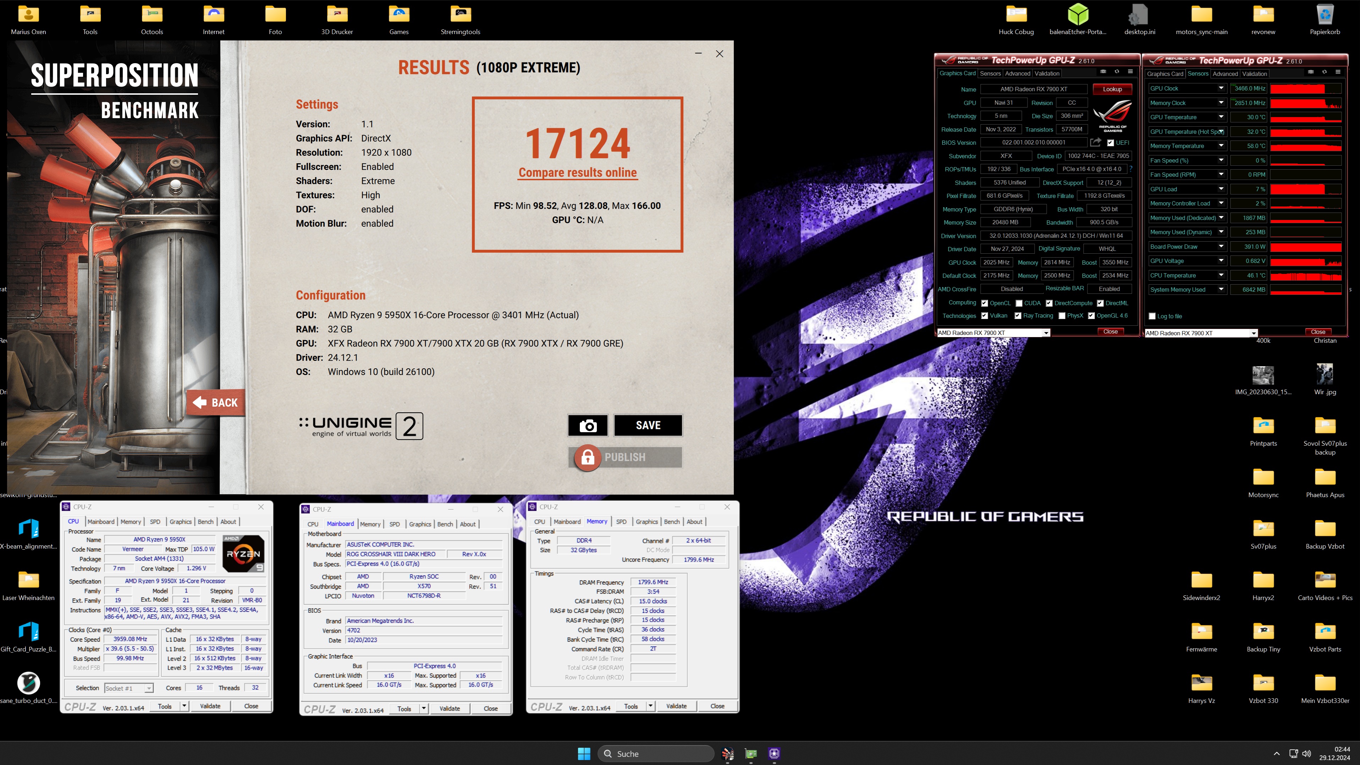Viewport: 1360px width, 765px height.
Task: Click the Suche taskbar search box
Action: pos(656,754)
